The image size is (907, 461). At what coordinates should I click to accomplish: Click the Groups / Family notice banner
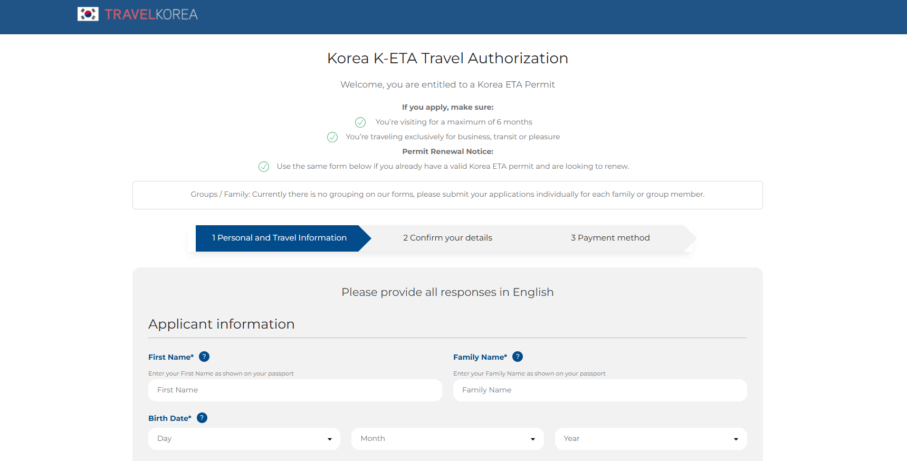point(447,195)
